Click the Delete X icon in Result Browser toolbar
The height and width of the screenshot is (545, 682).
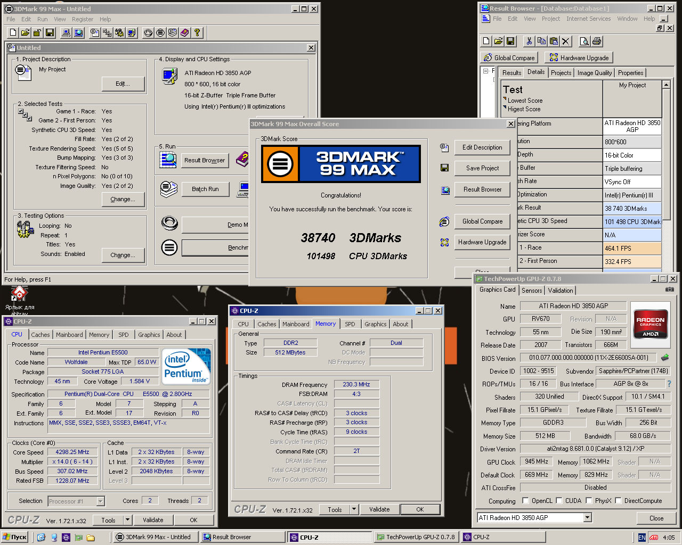tap(566, 41)
